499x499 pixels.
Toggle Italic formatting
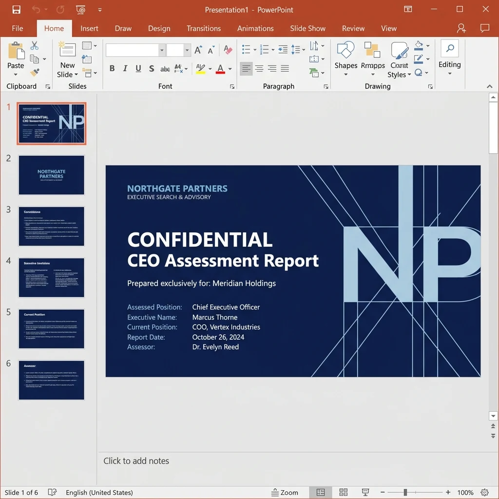(125, 68)
